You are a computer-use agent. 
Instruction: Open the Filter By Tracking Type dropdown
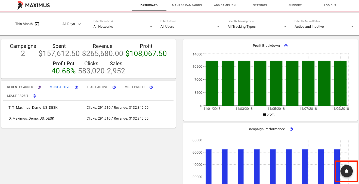click(x=258, y=27)
